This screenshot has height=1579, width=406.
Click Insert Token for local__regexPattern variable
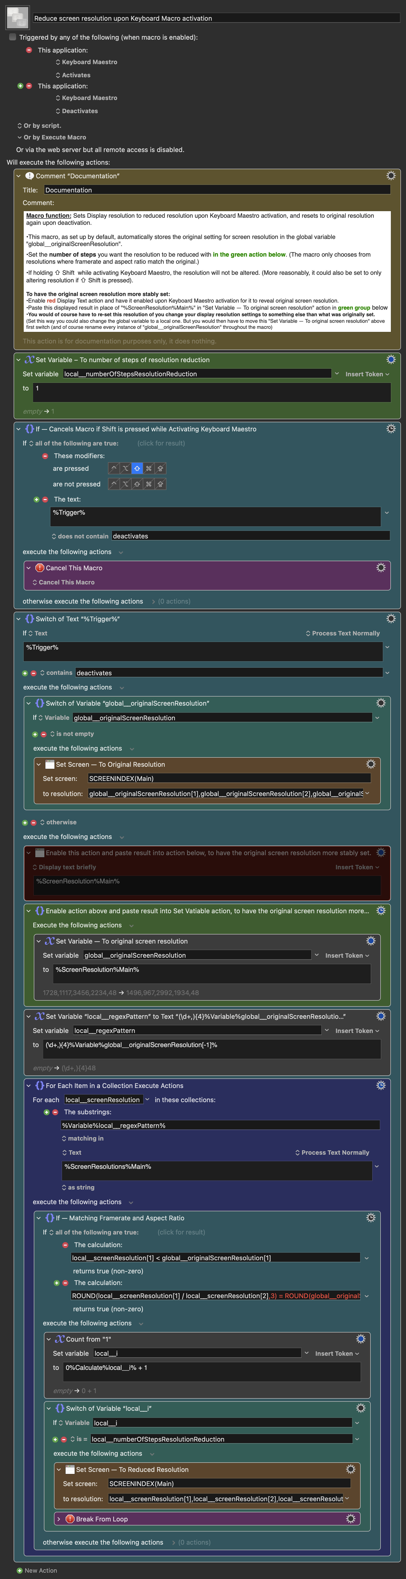pos(357,1031)
